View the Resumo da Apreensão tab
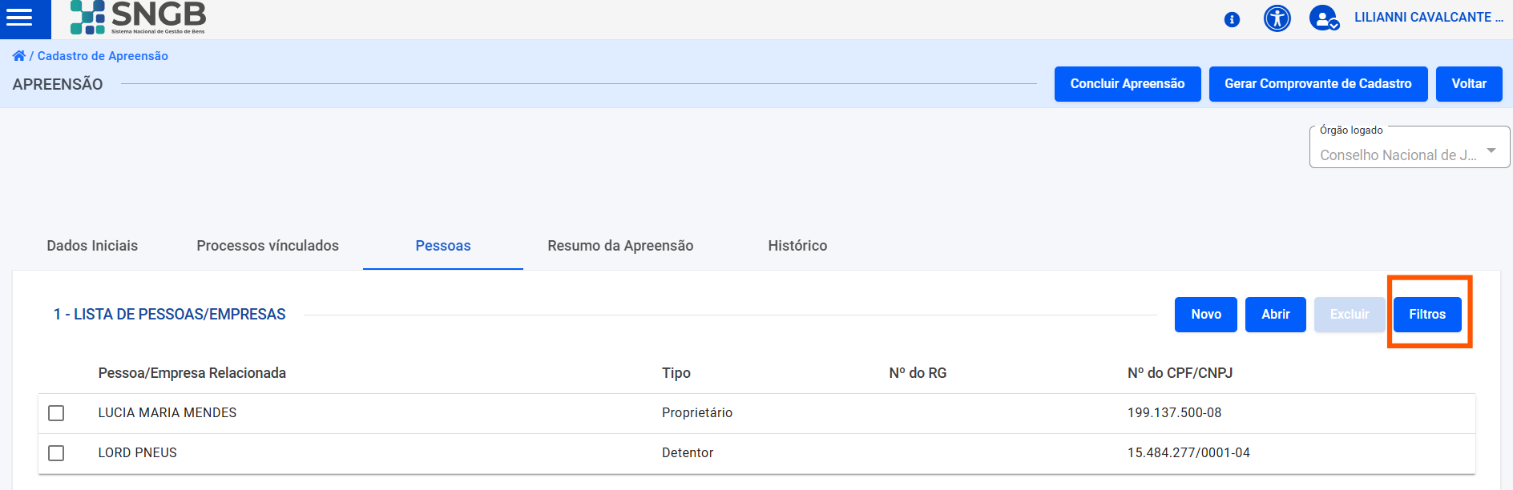The width and height of the screenshot is (1513, 490). point(620,246)
